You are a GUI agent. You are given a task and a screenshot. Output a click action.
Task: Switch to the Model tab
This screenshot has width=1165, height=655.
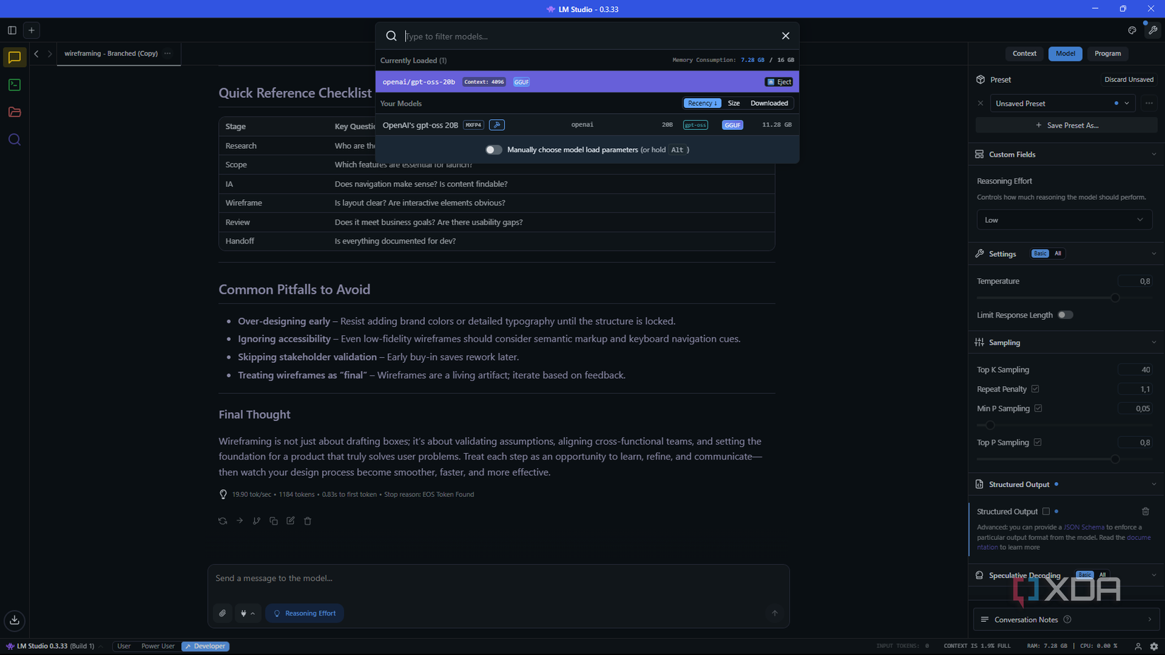coord(1065,54)
